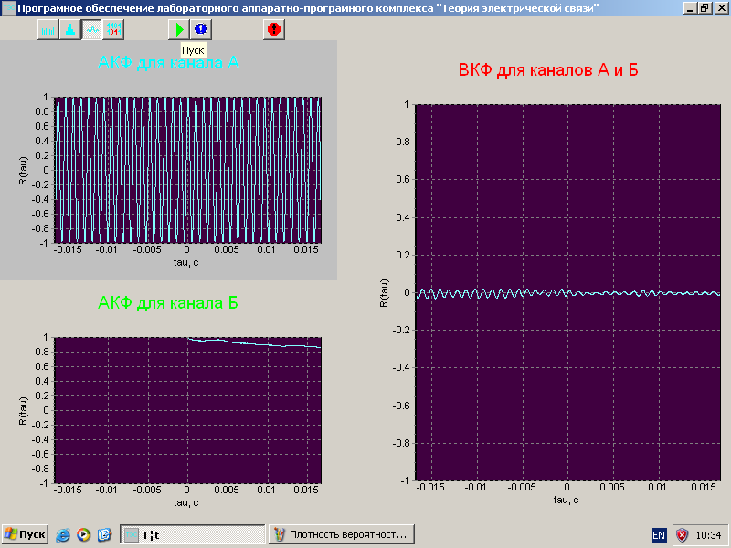This screenshot has height=548, width=731.
Task: Switch to the T¦t taskbar window
Action: (193, 534)
